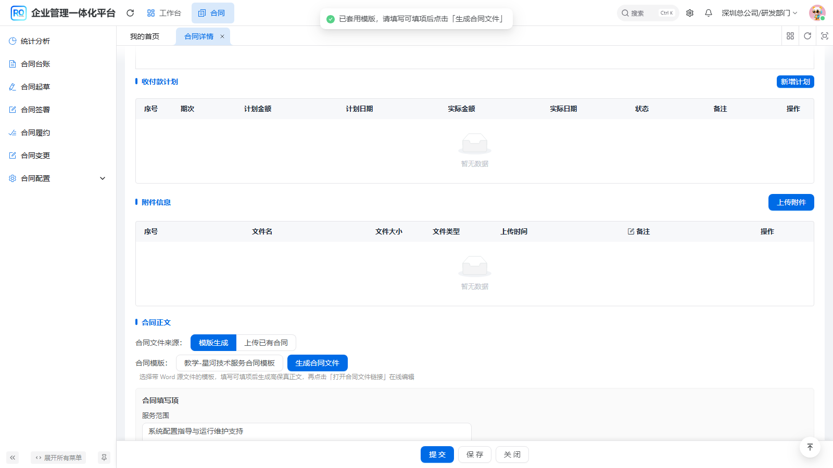Click the 搜索 search box
Image resolution: width=833 pixels, height=468 pixels.
coord(648,13)
